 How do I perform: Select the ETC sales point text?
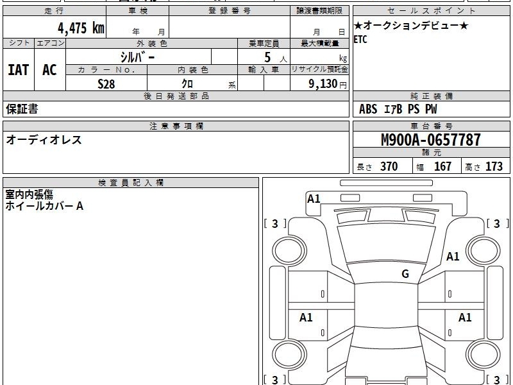(360, 40)
